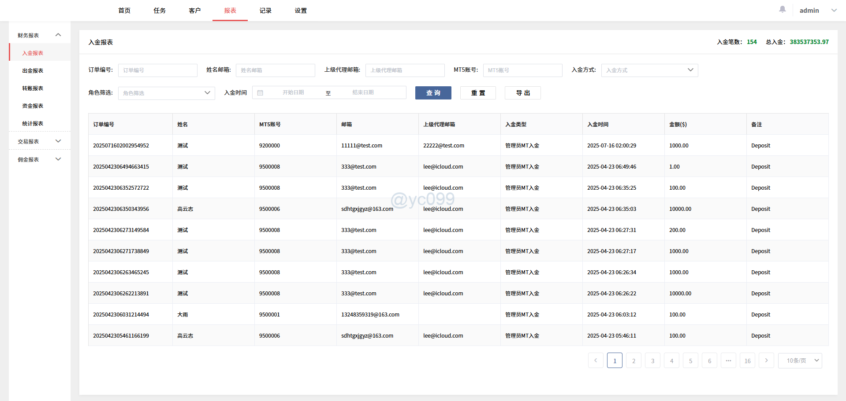This screenshot has height=401, width=846.
Task: Click the ellipsis icon to jump pages
Action: coord(728,360)
